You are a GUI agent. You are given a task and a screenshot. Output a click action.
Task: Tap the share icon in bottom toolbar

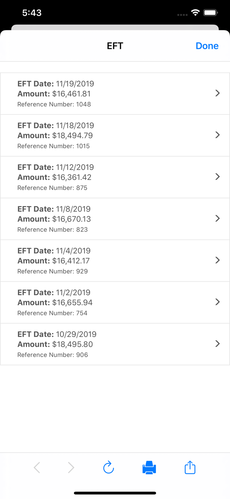coord(190,467)
